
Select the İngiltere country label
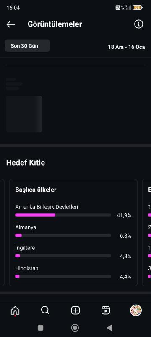[25, 248]
